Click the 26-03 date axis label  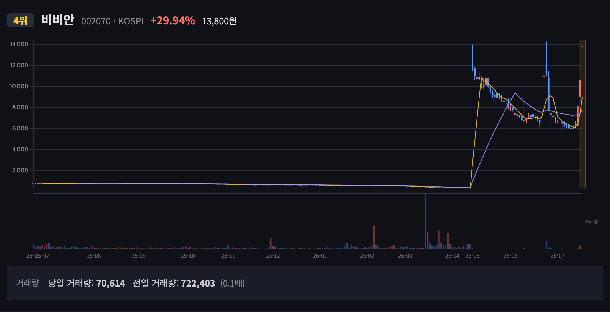click(x=405, y=256)
